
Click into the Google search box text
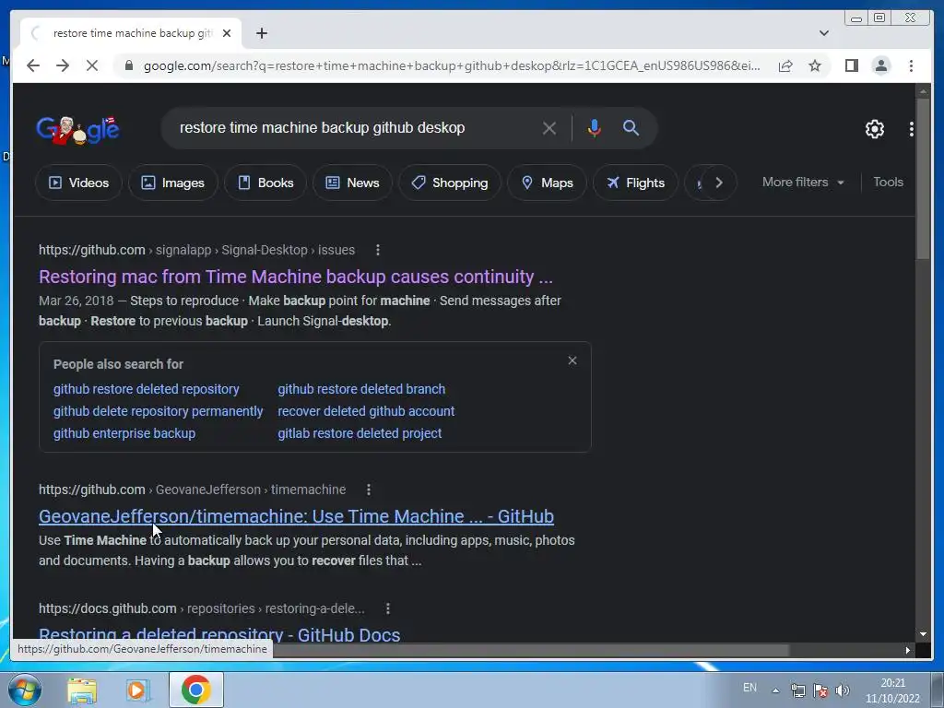(322, 127)
